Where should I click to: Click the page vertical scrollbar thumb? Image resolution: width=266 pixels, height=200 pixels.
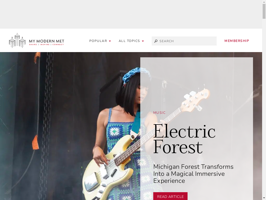point(264,11)
